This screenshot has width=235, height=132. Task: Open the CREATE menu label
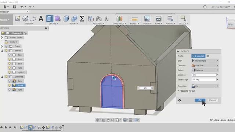point(53,23)
